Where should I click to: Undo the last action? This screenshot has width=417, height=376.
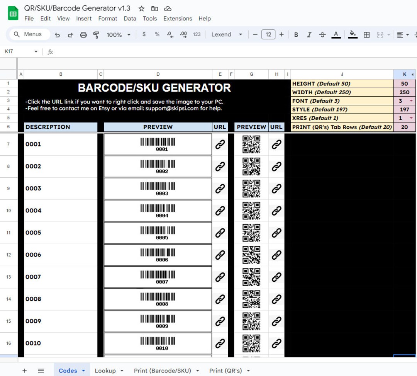tap(57, 35)
